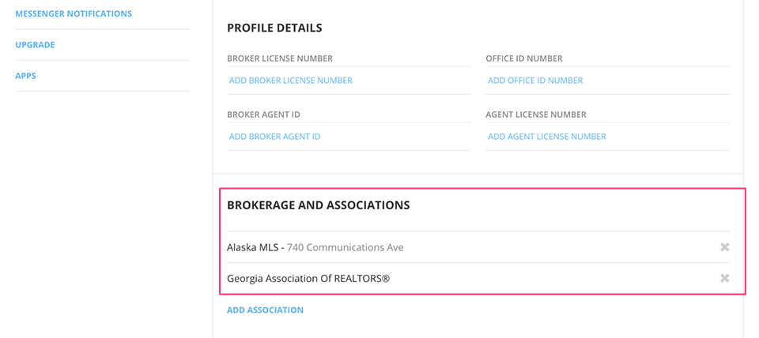Open the Apps section
The image size is (759, 338).
(25, 76)
